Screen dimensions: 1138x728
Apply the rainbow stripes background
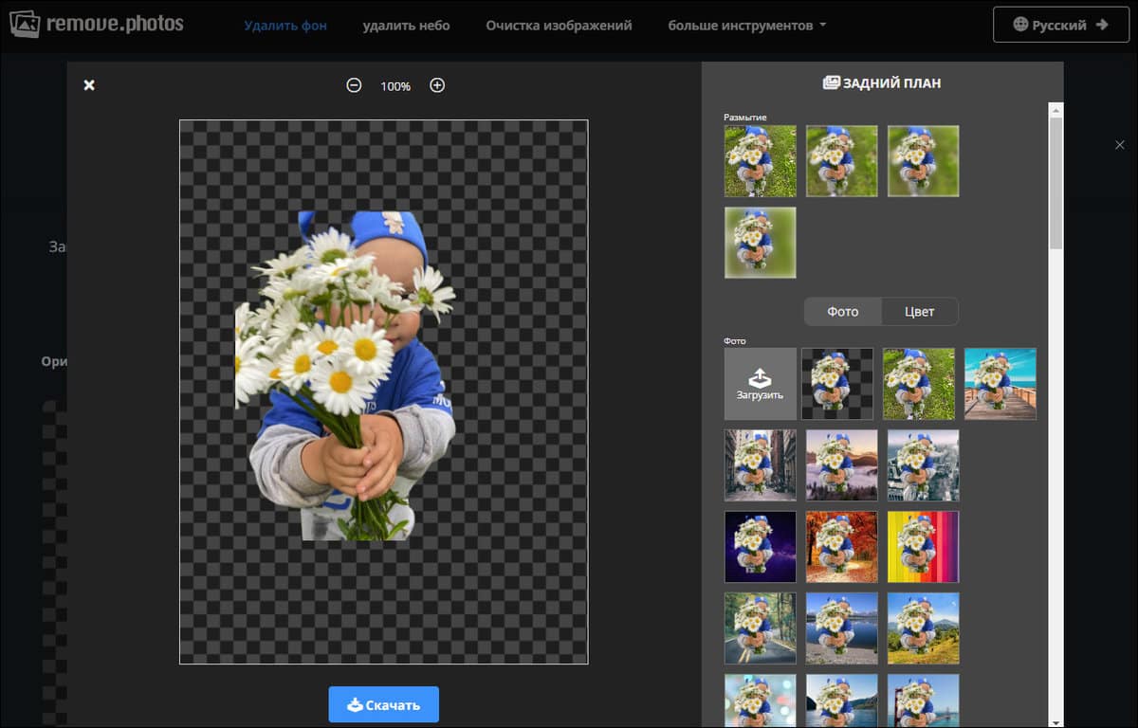point(923,547)
